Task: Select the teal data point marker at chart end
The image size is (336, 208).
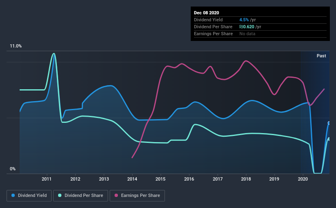Action: coord(329,139)
